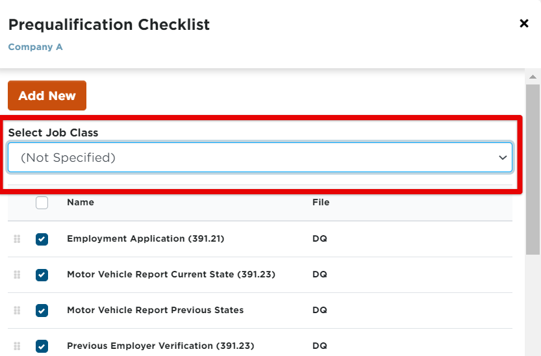Open the Select Job Class dropdown
541x356 pixels.
[x=260, y=158]
